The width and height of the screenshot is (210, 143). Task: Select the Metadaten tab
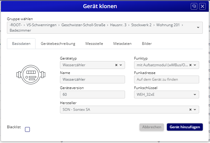[x=122, y=44]
